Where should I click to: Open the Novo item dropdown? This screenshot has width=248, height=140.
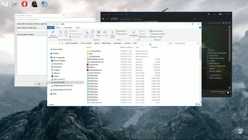pos(121,31)
